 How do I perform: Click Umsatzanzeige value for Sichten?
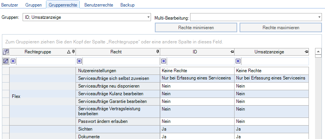point(271,129)
